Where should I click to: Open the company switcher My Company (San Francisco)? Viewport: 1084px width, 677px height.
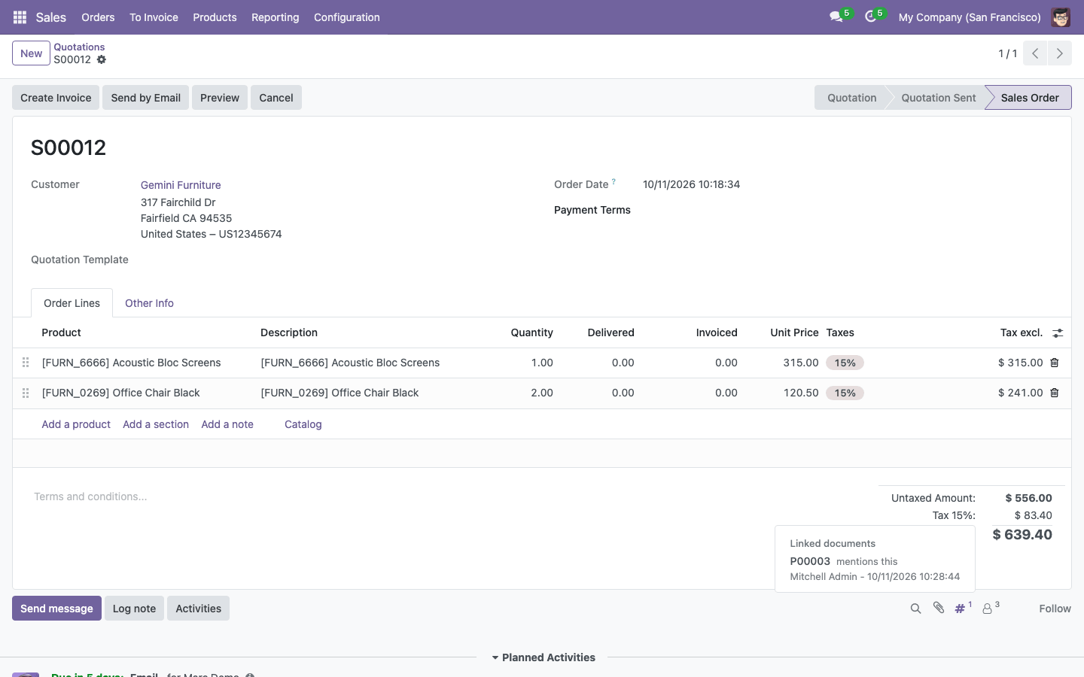[x=970, y=17]
